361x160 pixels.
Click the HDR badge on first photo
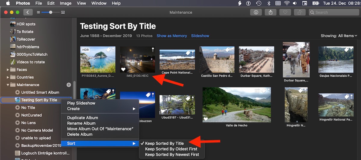[86, 50]
